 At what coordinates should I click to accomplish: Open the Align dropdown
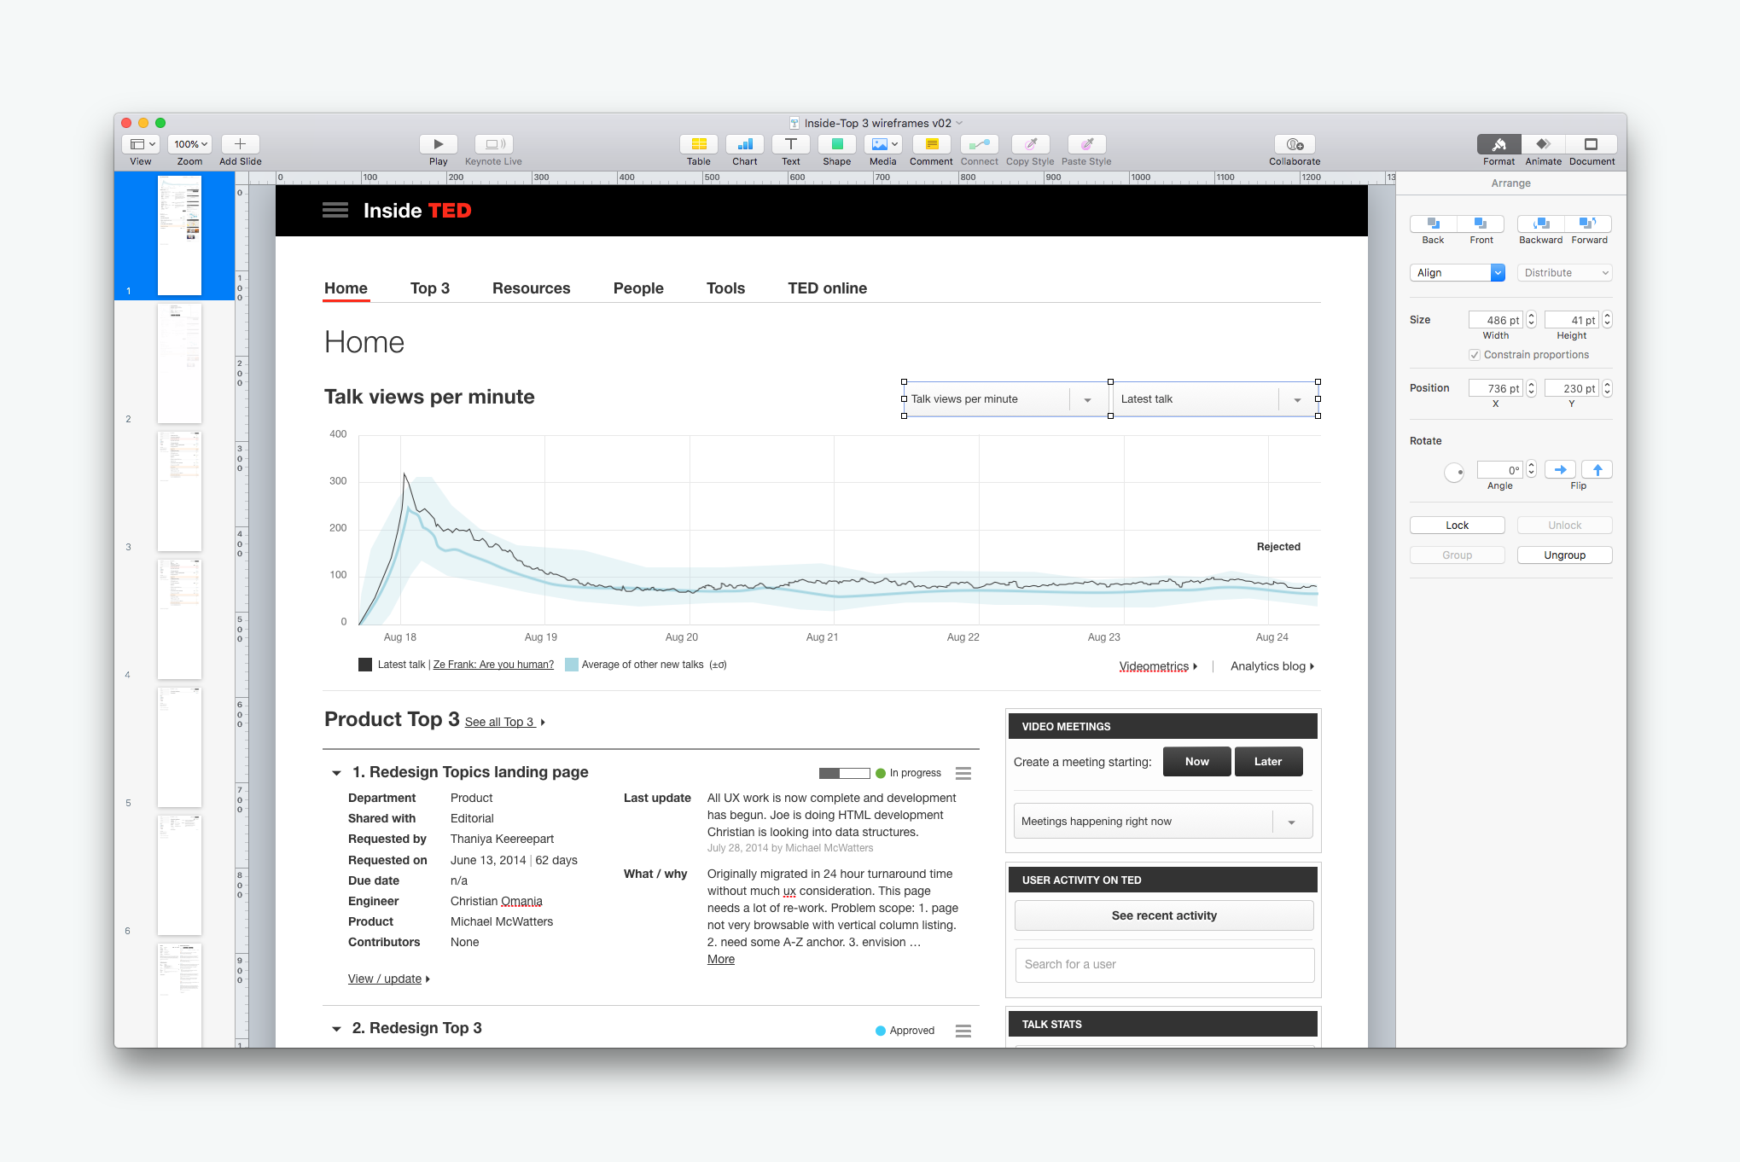point(1458,273)
